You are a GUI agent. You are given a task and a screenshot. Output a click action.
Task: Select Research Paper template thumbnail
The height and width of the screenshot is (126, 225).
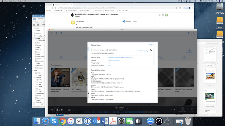click(x=210, y=97)
